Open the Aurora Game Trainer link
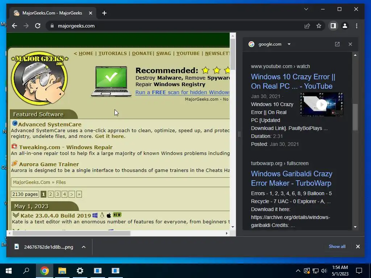The image size is (371, 278). 49,164
